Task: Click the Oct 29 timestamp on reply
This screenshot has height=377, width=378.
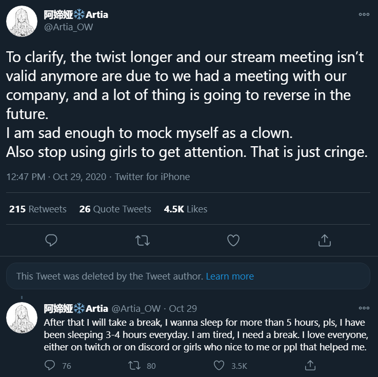Action: pyautogui.click(x=183, y=308)
